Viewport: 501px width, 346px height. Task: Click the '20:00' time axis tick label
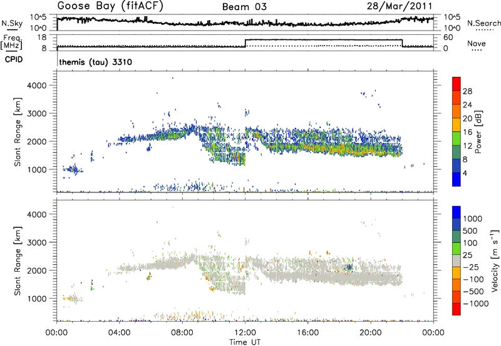point(371,333)
